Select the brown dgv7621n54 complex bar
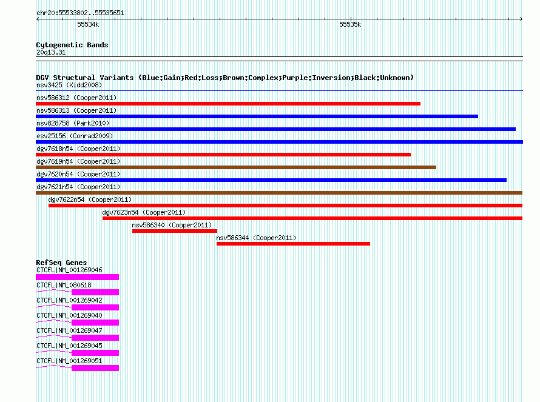This screenshot has width=540, height=402. (x=279, y=193)
